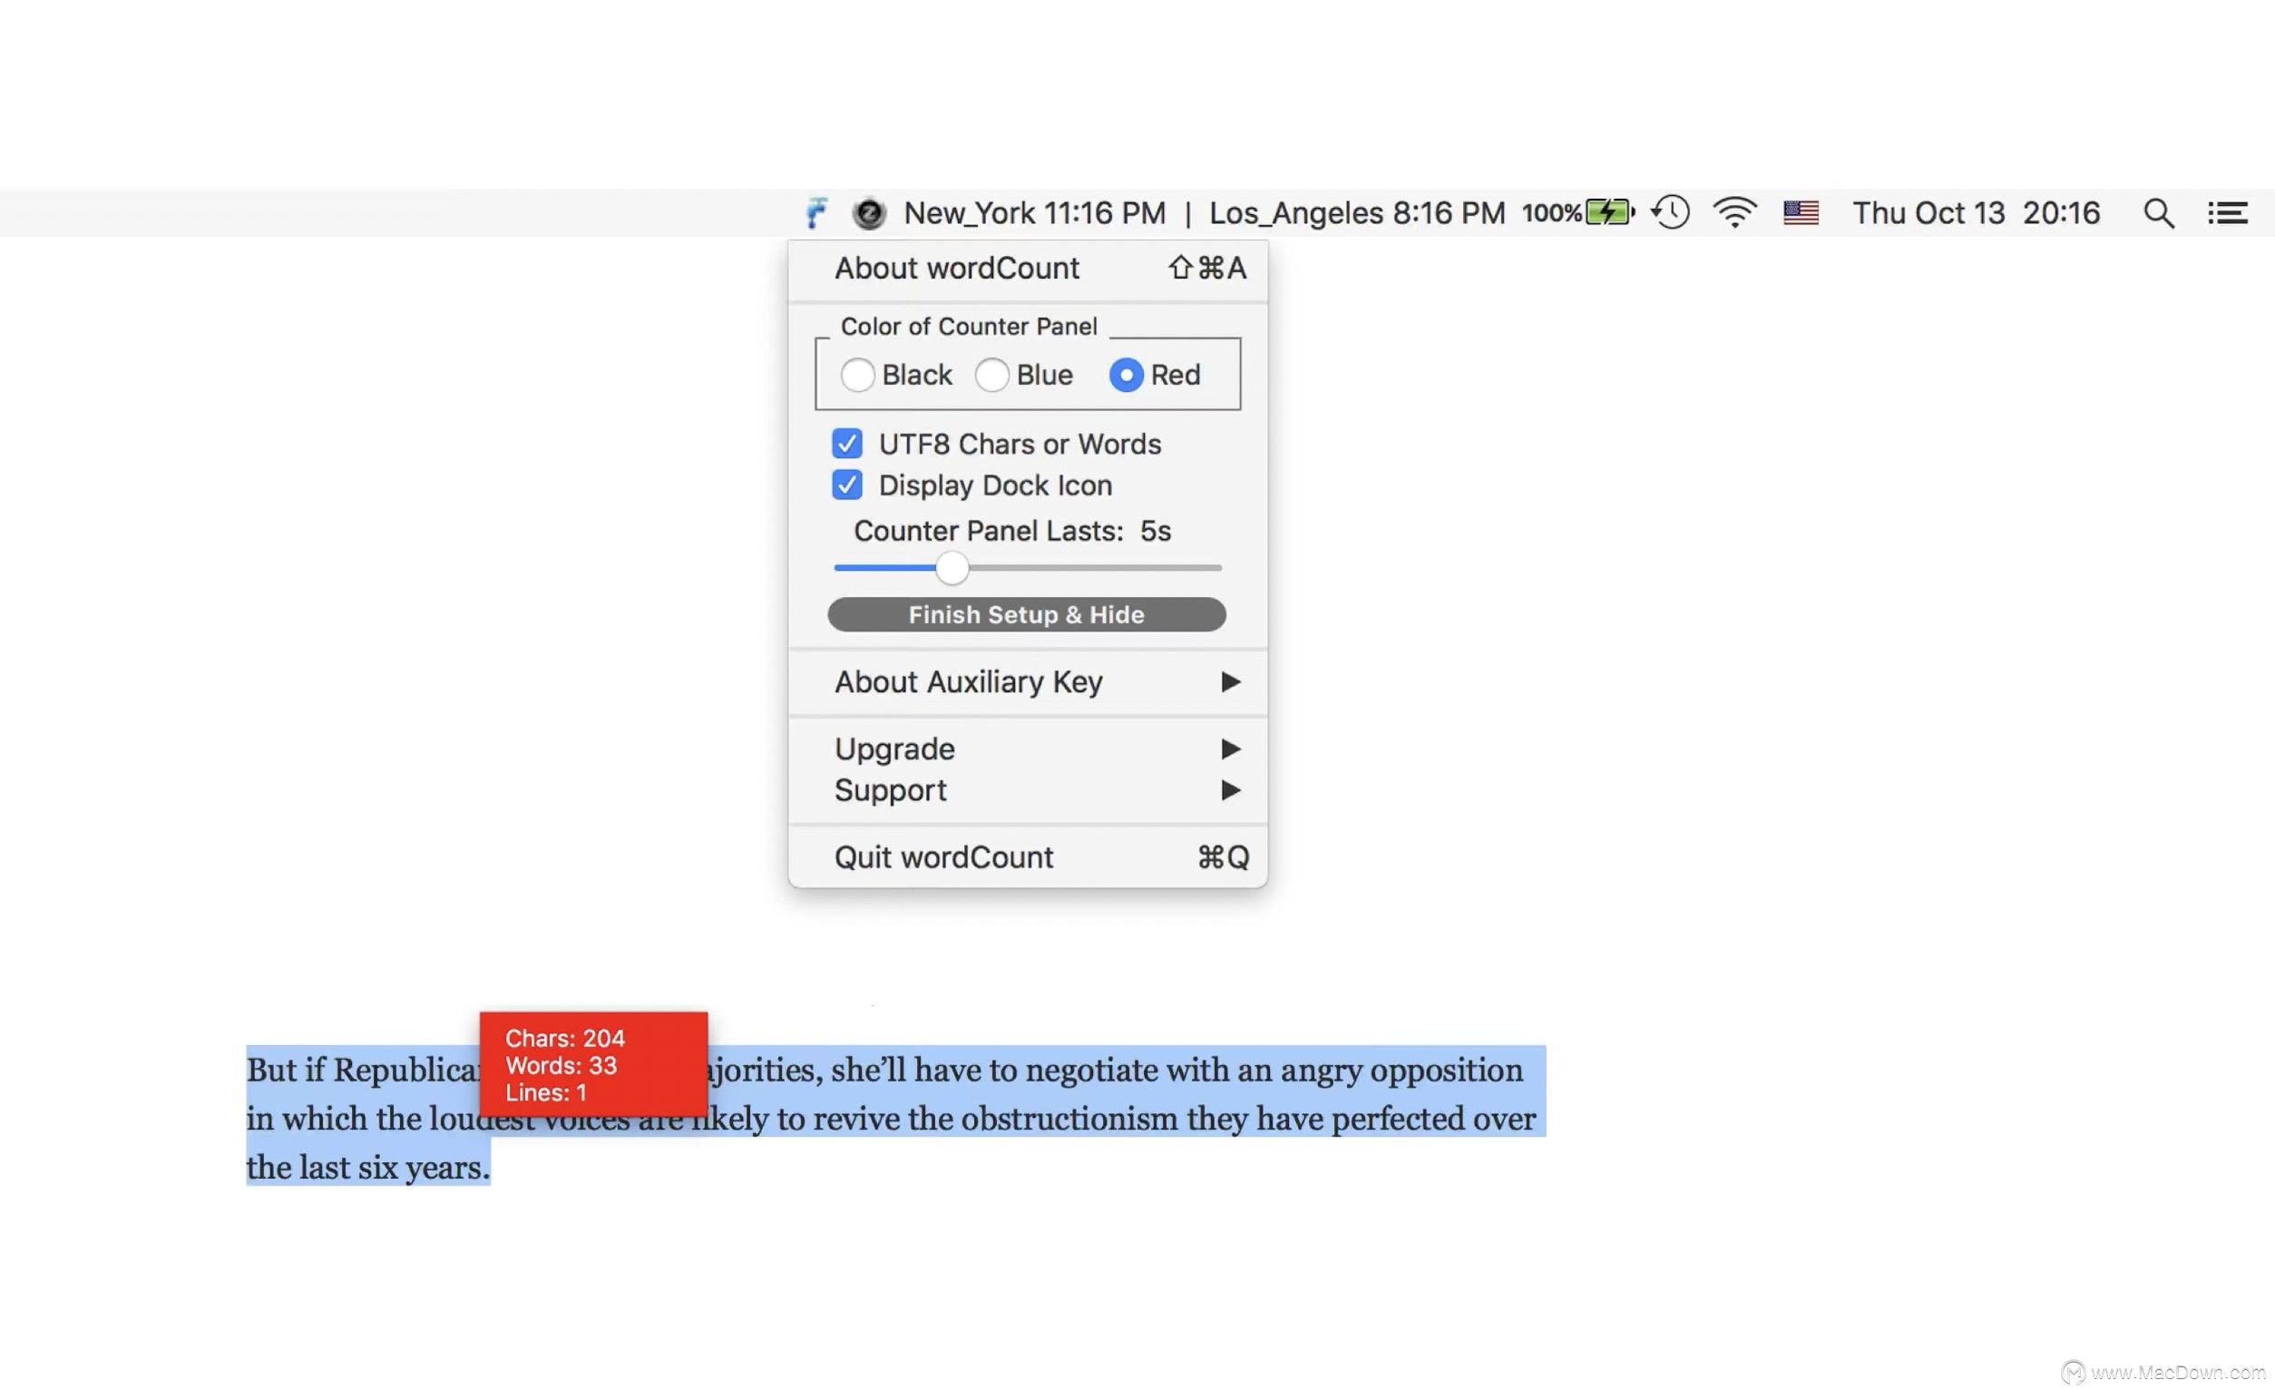2275x1390 pixels.
Task: Click the Thu Oct 13 20:16 date
Action: [1976, 213]
